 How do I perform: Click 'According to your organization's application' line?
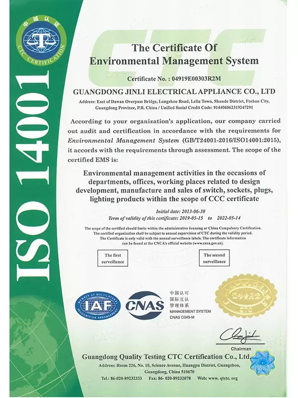175,121
